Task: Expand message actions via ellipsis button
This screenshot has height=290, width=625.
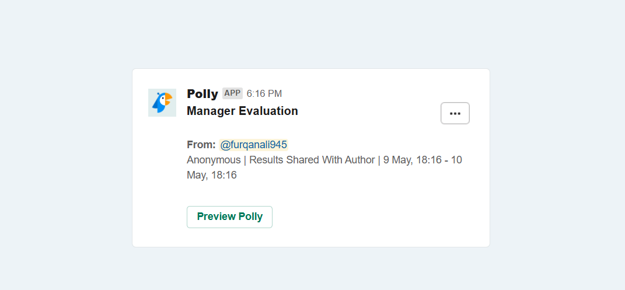Action: (x=455, y=113)
